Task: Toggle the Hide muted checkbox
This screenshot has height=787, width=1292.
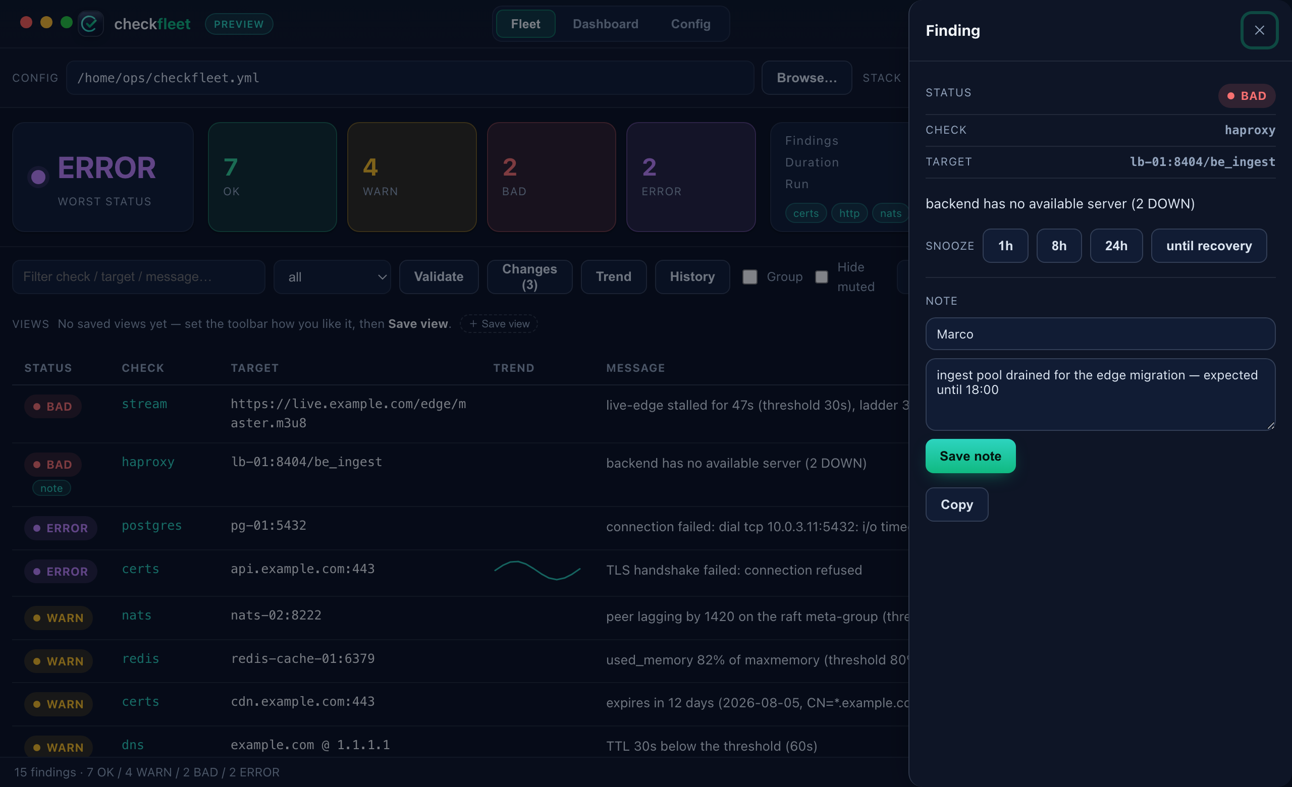Action: (x=821, y=276)
